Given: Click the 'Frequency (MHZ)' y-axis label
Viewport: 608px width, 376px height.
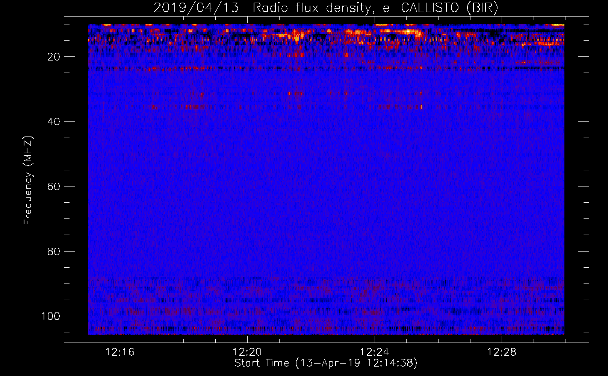Looking at the screenshot, I should point(29,180).
